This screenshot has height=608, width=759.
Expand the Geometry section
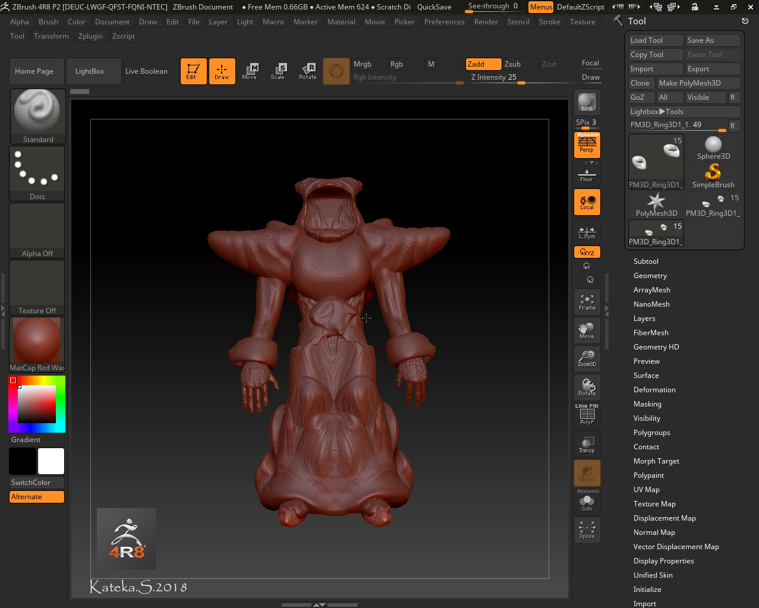point(650,276)
